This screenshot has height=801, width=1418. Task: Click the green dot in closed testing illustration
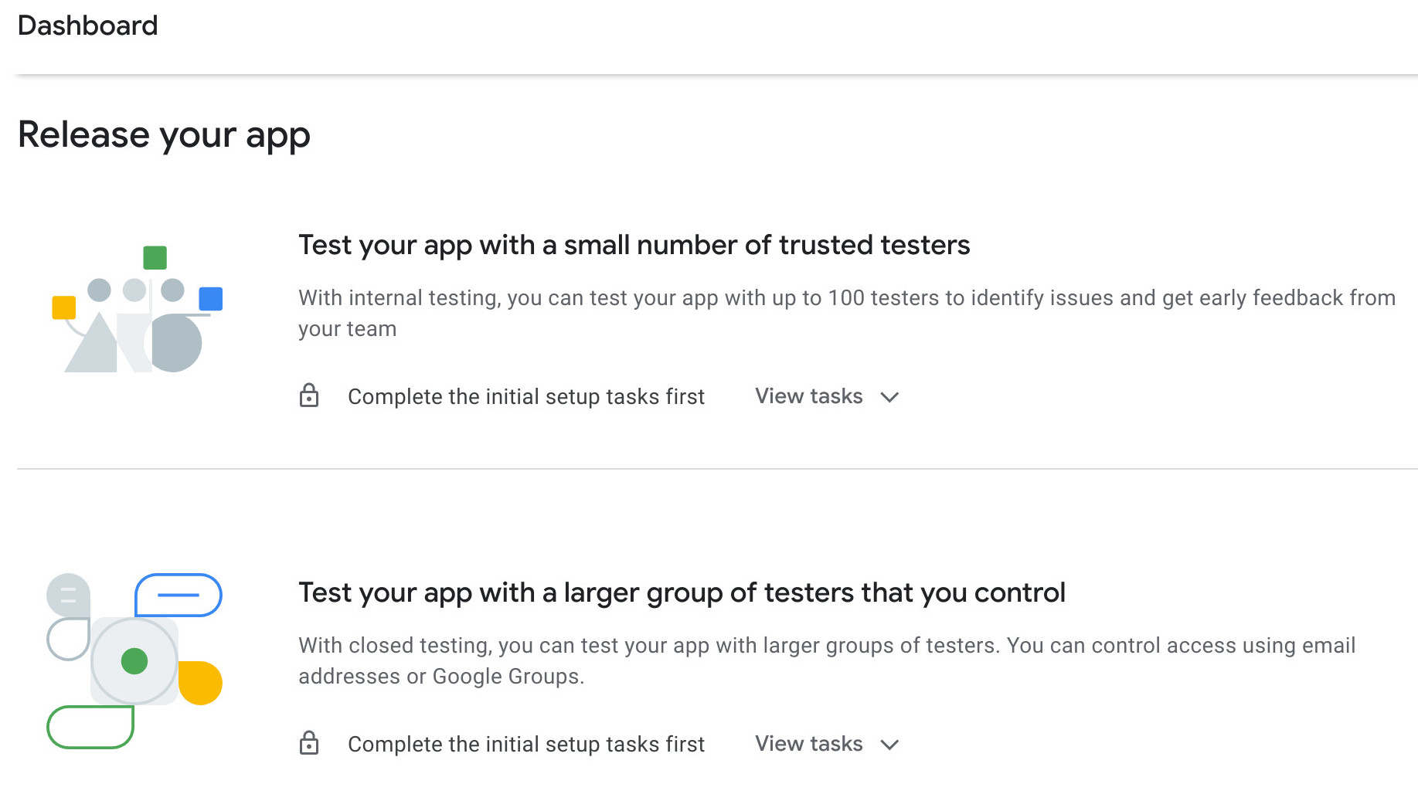(x=134, y=661)
